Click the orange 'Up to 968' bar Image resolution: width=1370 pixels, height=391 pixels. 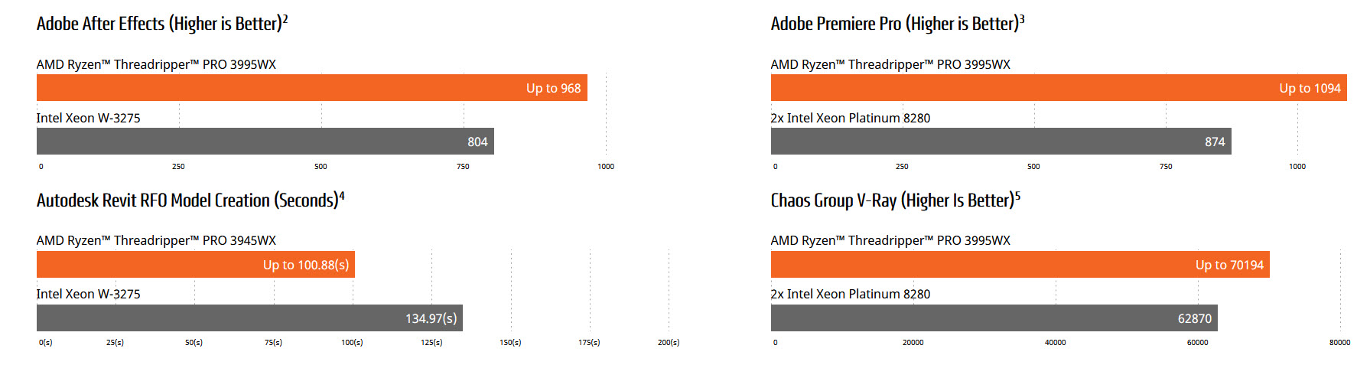[312, 88]
